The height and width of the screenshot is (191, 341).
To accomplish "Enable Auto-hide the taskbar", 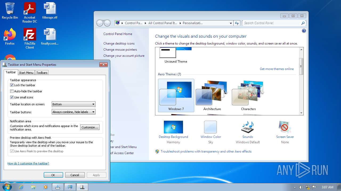I will [12, 91].
